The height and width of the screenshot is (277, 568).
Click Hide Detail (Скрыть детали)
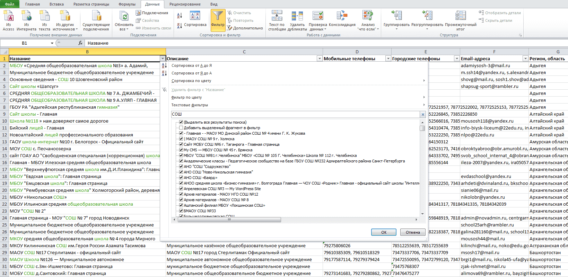tap(496, 20)
